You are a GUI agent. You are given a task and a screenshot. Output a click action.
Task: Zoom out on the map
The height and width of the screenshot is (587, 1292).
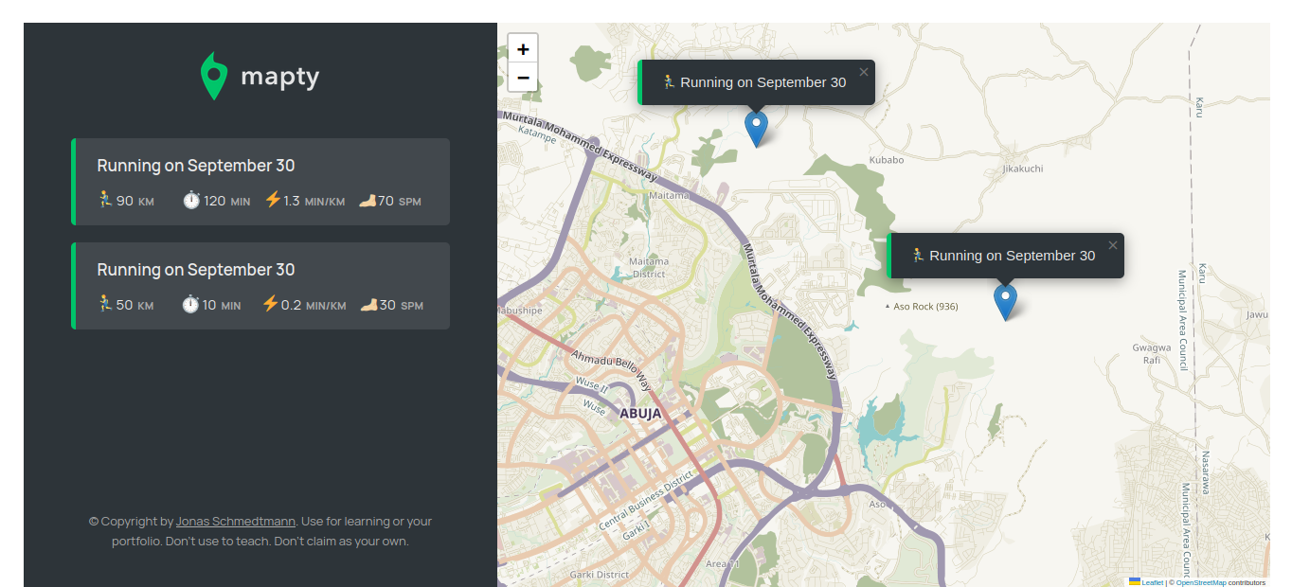point(523,77)
